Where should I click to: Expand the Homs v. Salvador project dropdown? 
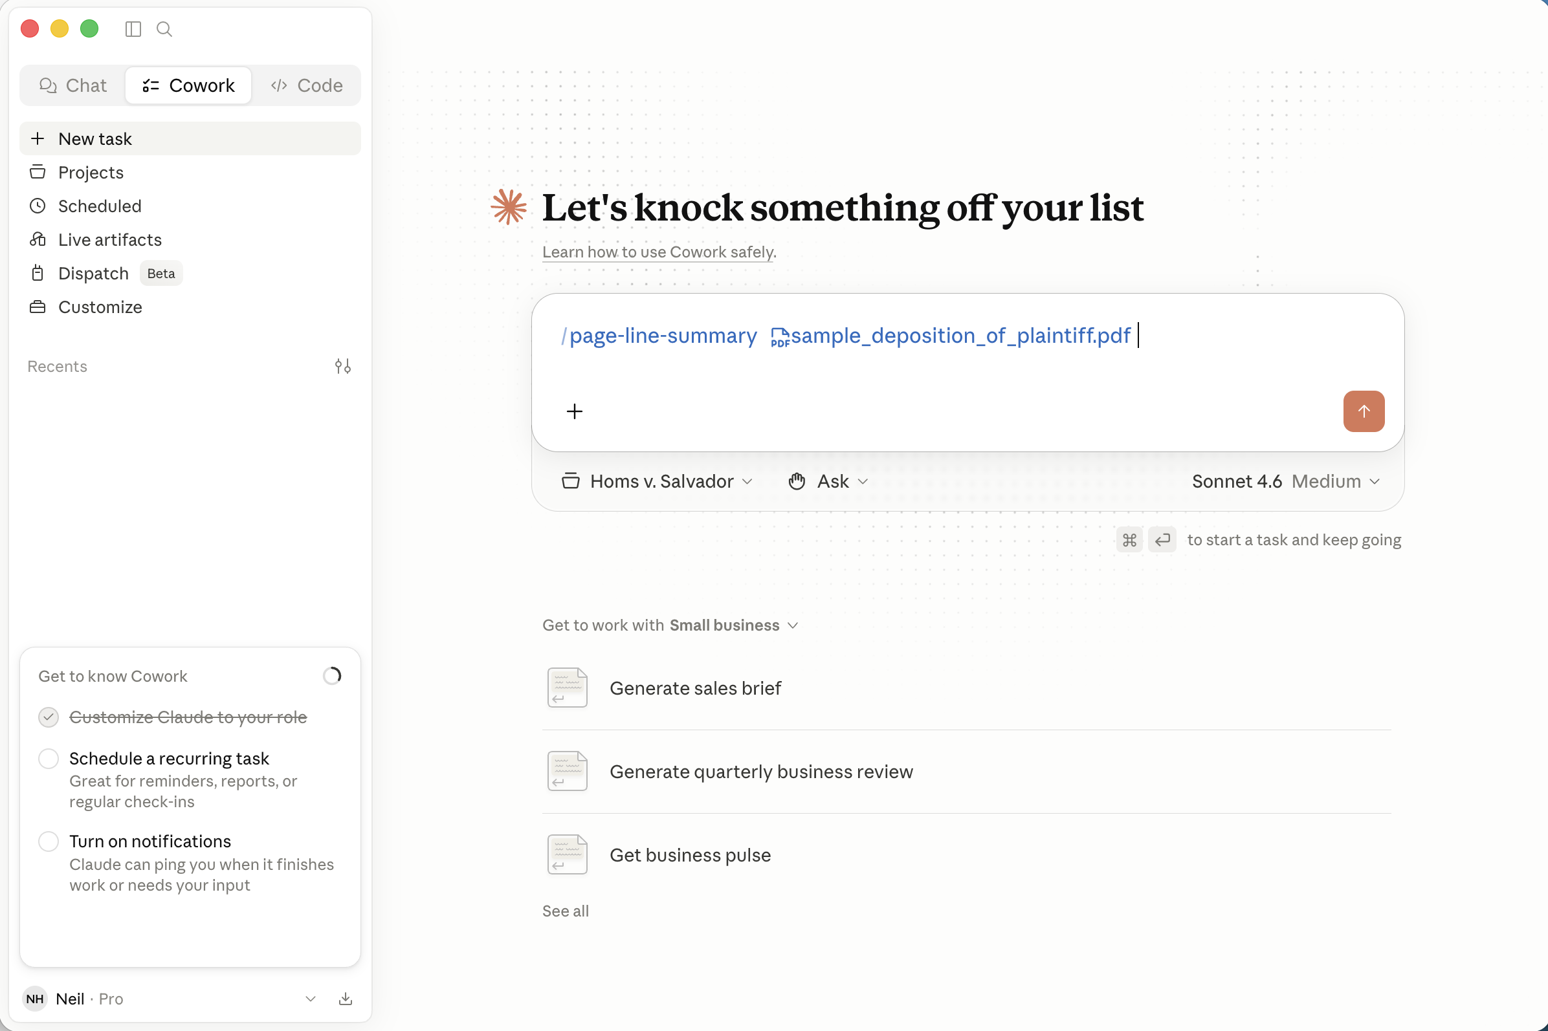[658, 481]
